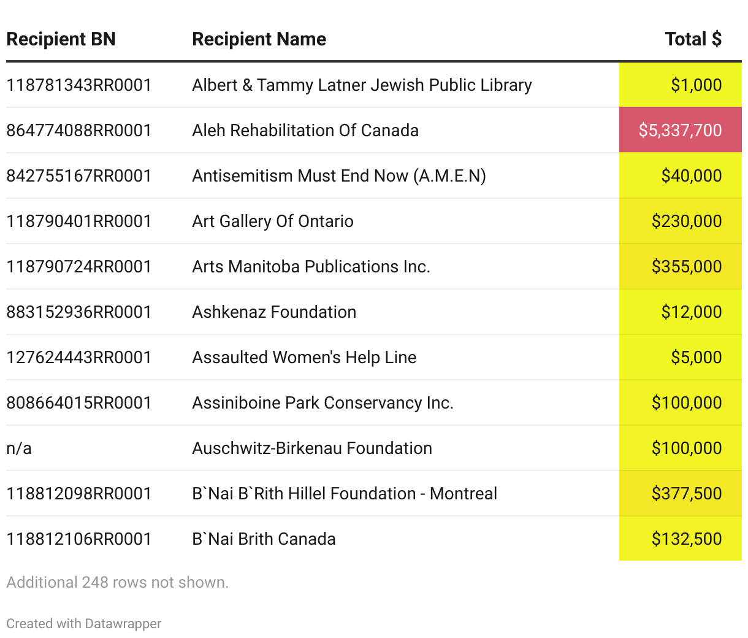Click the Ashkenaz Foundation recipient name
This screenshot has width=748, height=638.
pyautogui.click(x=274, y=312)
